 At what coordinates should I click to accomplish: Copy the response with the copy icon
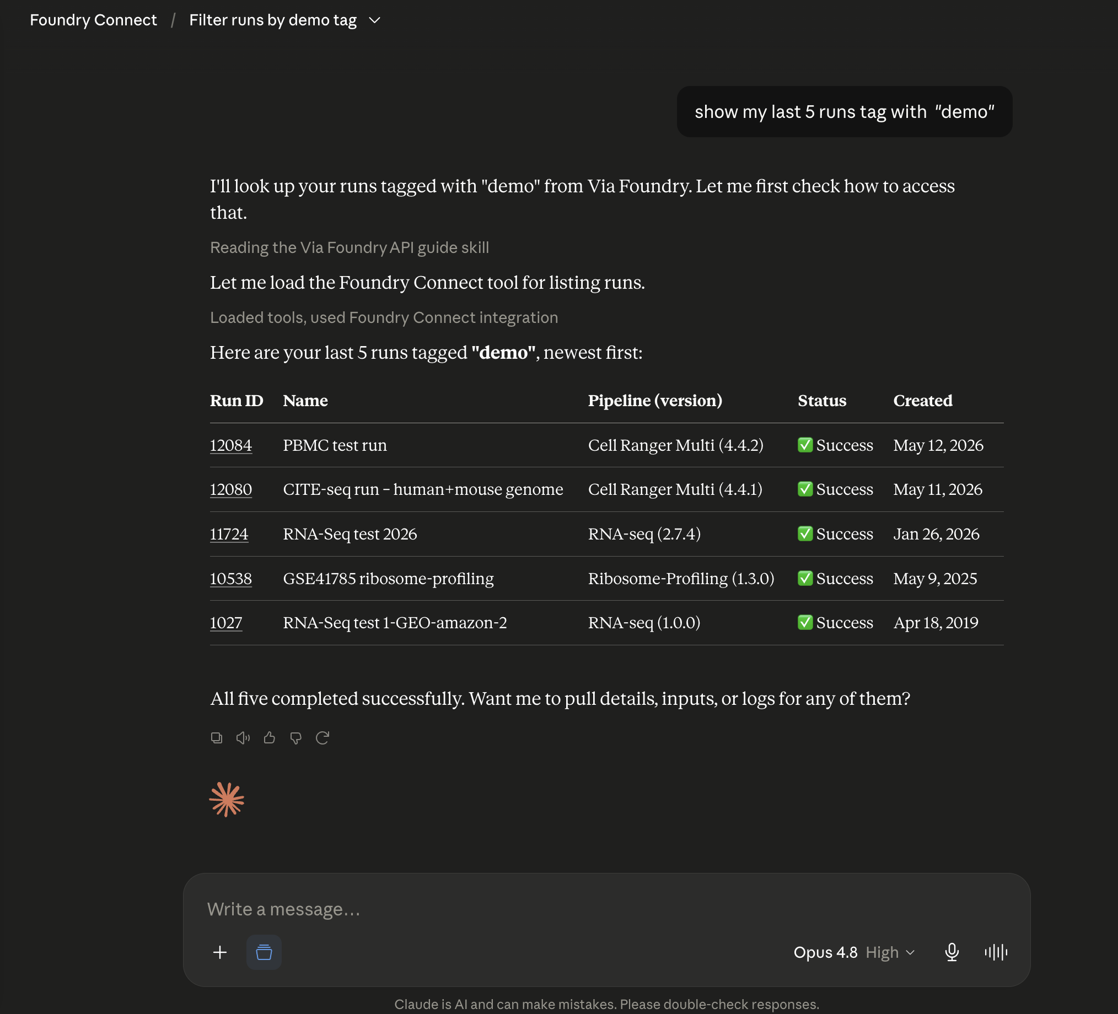coord(216,737)
